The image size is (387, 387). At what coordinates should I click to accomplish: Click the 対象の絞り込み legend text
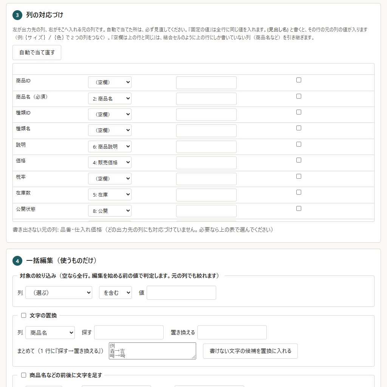pos(119,276)
